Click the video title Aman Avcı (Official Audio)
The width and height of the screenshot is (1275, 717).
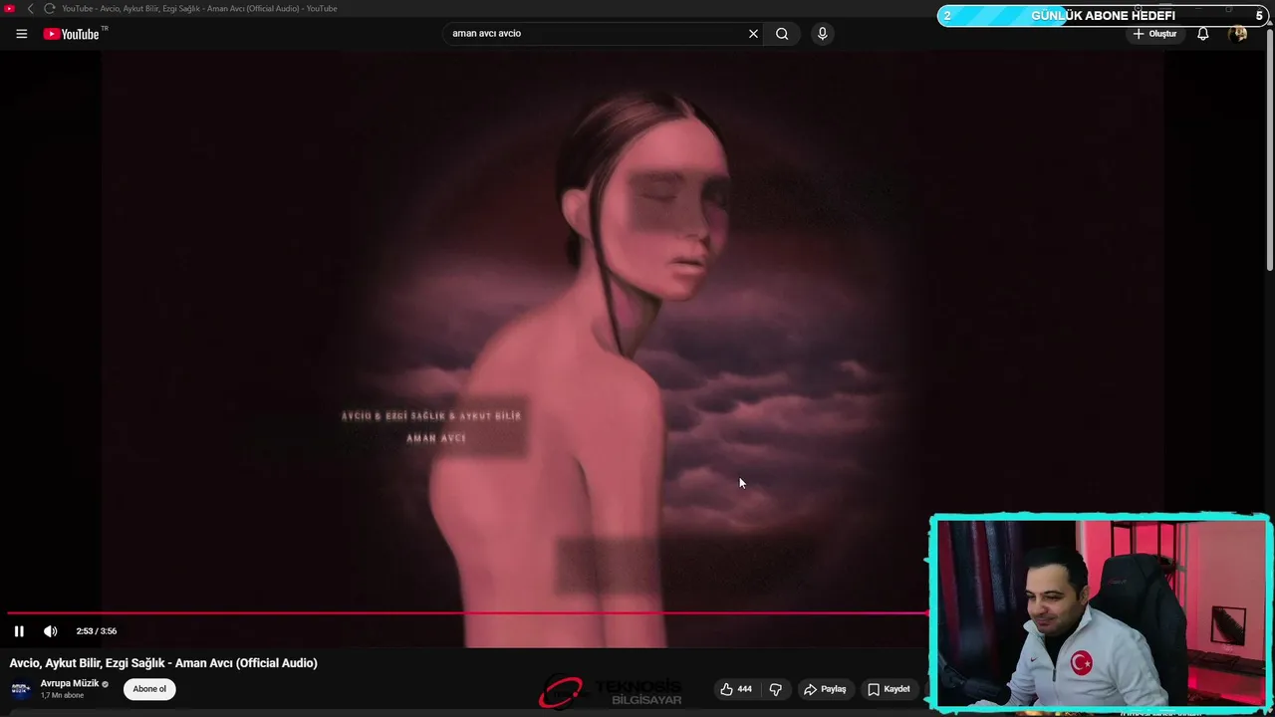click(163, 663)
